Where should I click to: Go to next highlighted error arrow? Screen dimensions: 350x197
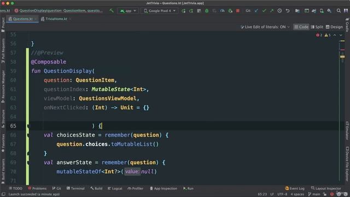click(x=341, y=35)
